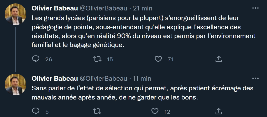This screenshot has height=117, width=267.
Task: Like the first tweet with 71 likes
Action: tap(158, 59)
